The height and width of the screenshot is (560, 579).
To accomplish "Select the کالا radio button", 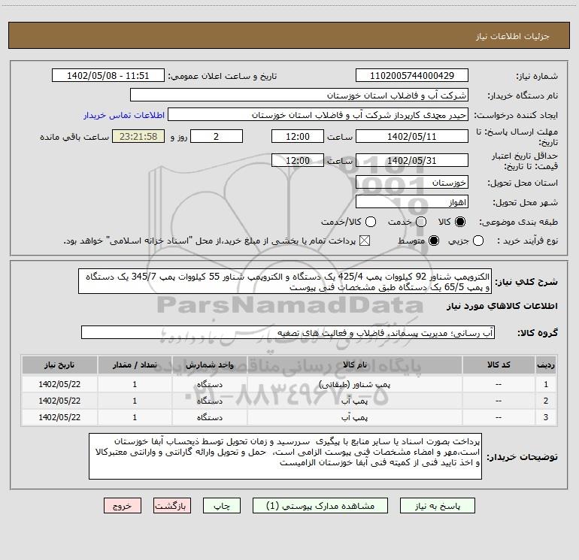I will coord(460,222).
